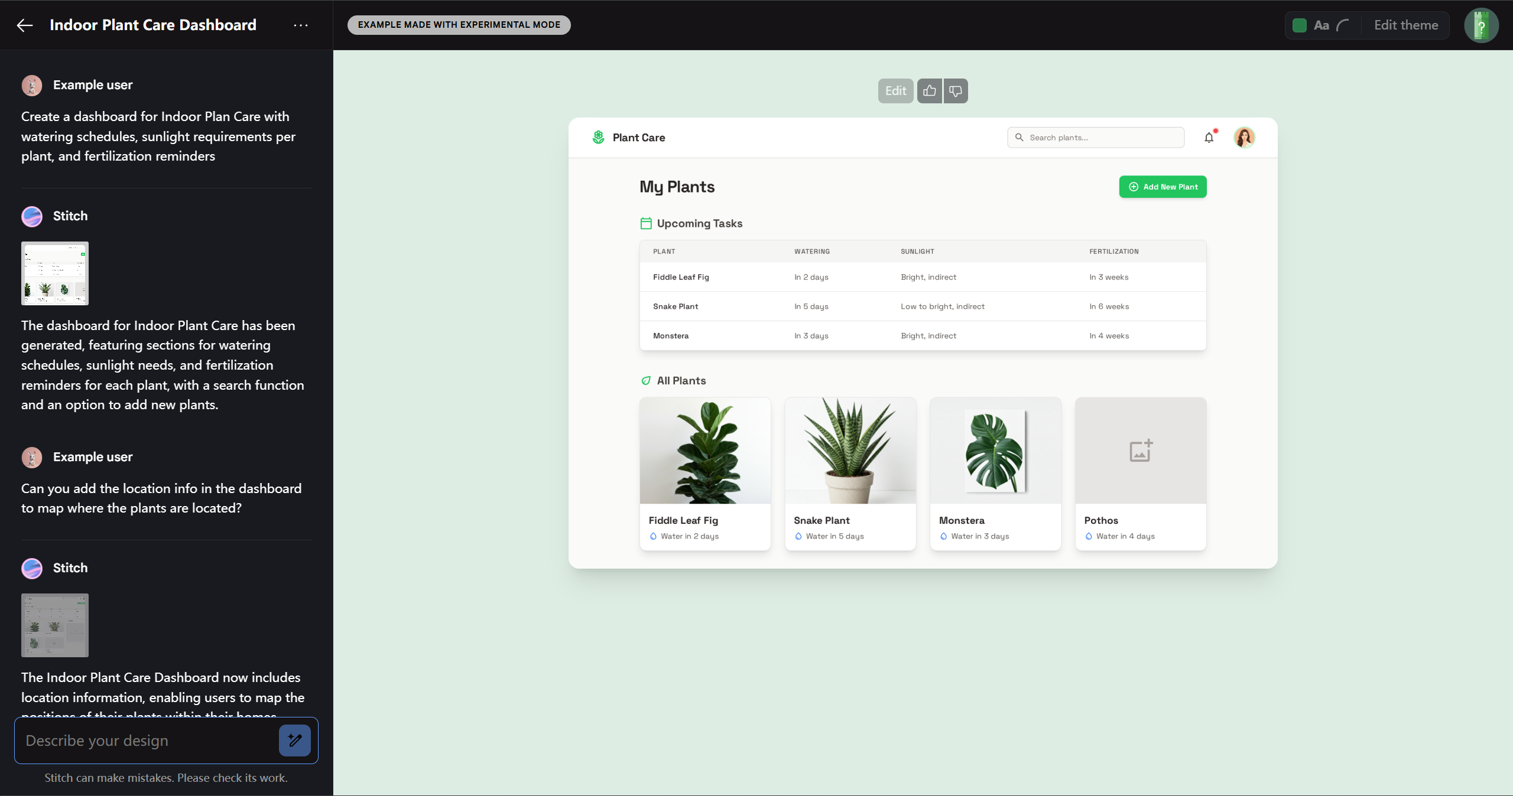Image resolution: width=1513 pixels, height=796 pixels.
Task: Open the first Stitch design thumbnail
Action: [x=55, y=273]
